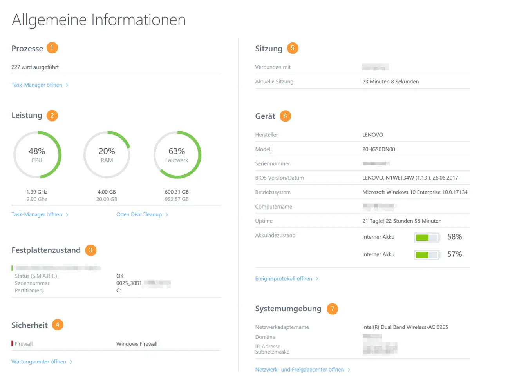Click "23 Minuten 8 Sekunden" session time
508x392 pixels.
(390, 82)
